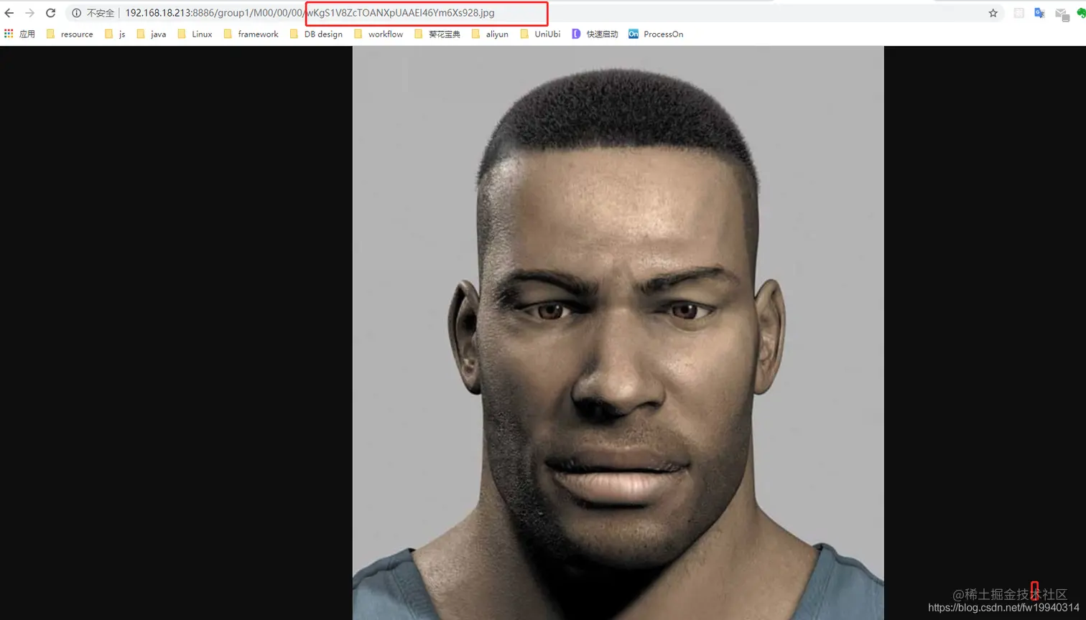Bookmark this page with star icon
The image size is (1086, 620).
pyautogui.click(x=993, y=13)
